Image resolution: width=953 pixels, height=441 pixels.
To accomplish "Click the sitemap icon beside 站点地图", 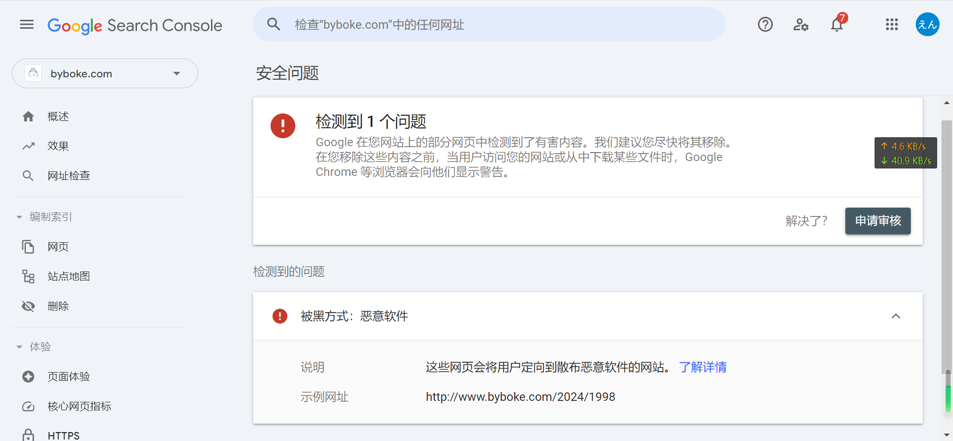I will pyautogui.click(x=28, y=276).
